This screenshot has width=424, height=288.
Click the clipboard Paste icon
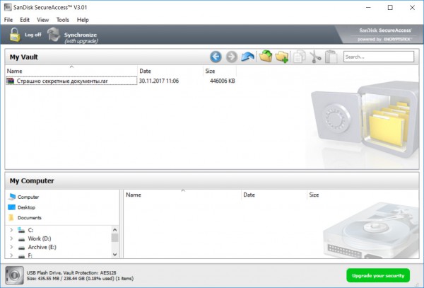click(331, 57)
